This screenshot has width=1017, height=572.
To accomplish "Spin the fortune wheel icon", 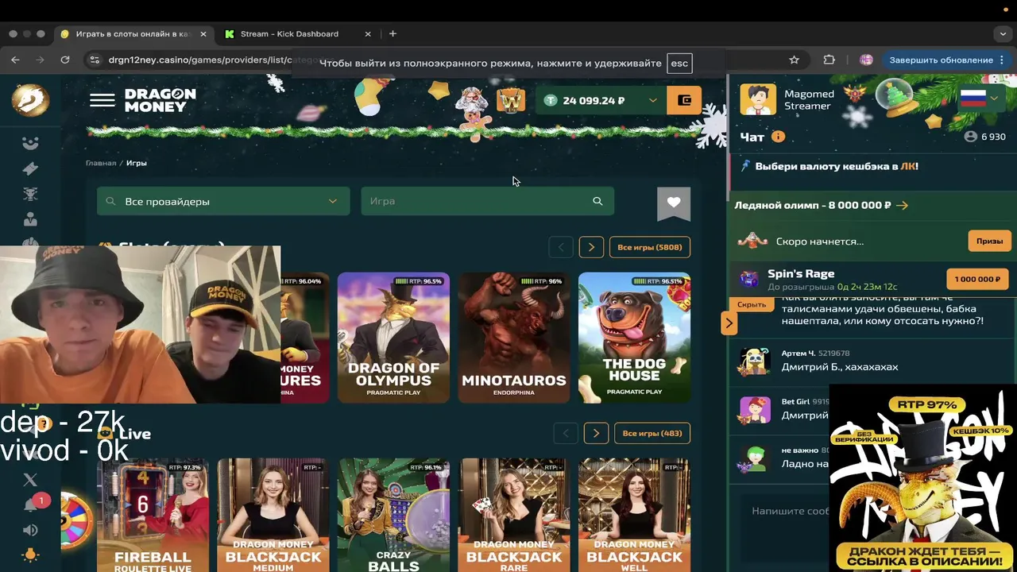I will [x=76, y=520].
